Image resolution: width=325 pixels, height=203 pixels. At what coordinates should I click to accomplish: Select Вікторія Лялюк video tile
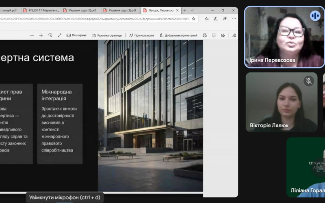pyautogui.click(x=281, y=102)
